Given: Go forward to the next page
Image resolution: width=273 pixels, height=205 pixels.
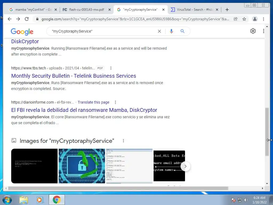Looking at the screenshot, I should click(x=18, y=19).
